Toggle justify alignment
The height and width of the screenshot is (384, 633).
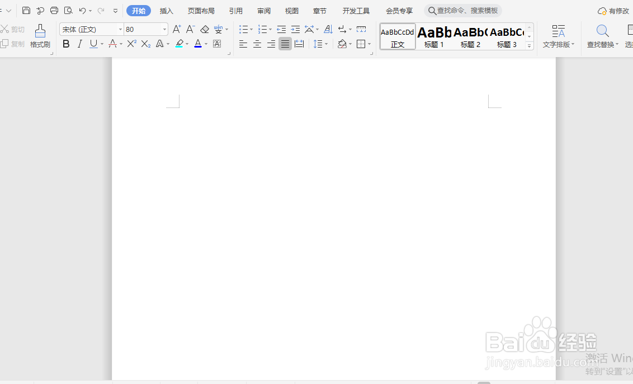pos(285,44)
